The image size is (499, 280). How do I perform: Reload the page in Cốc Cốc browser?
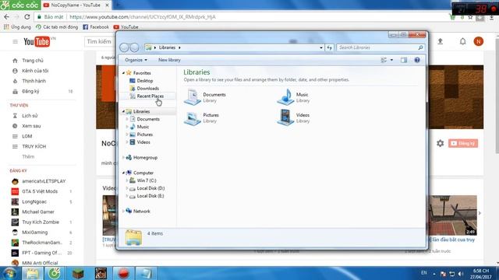tap(27, 17)
